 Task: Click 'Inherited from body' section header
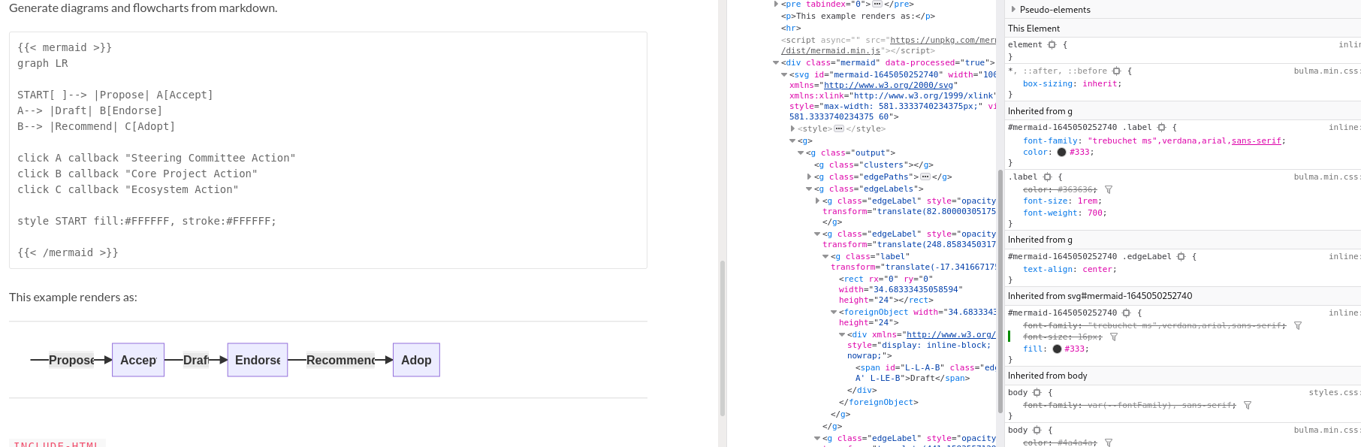[1183, 376]
